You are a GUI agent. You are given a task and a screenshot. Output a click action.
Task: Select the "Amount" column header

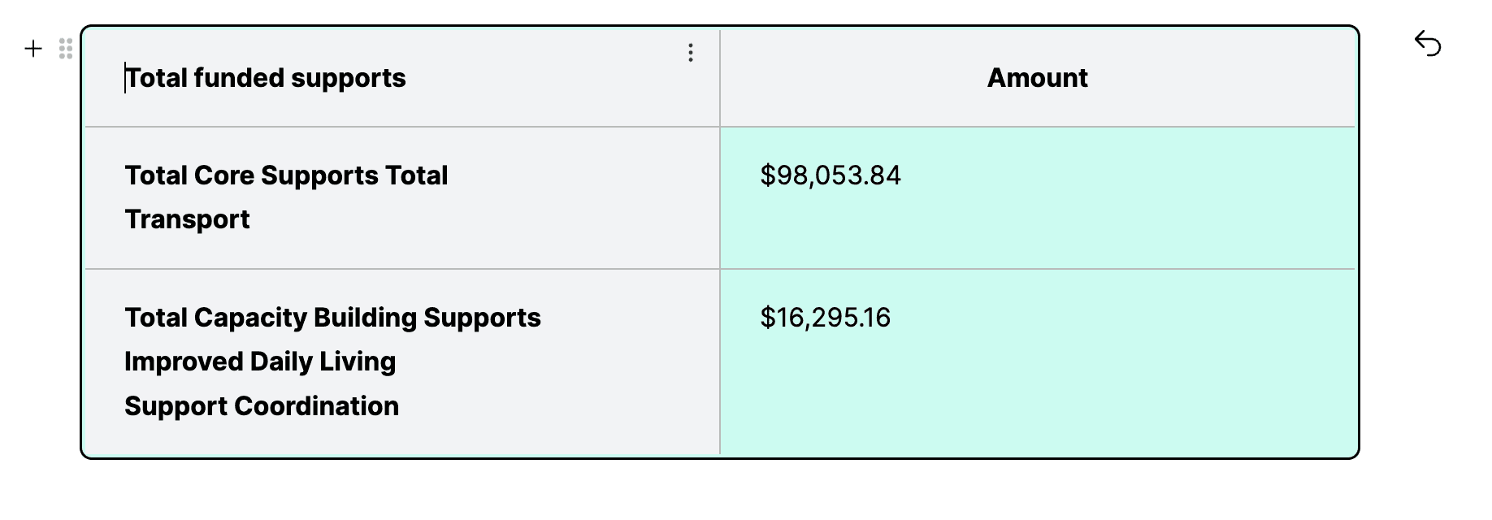click(x=1037, y=78)
